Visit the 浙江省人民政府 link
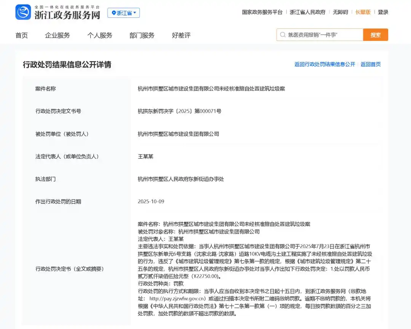 pyautogui.click(x=307, y=12)
